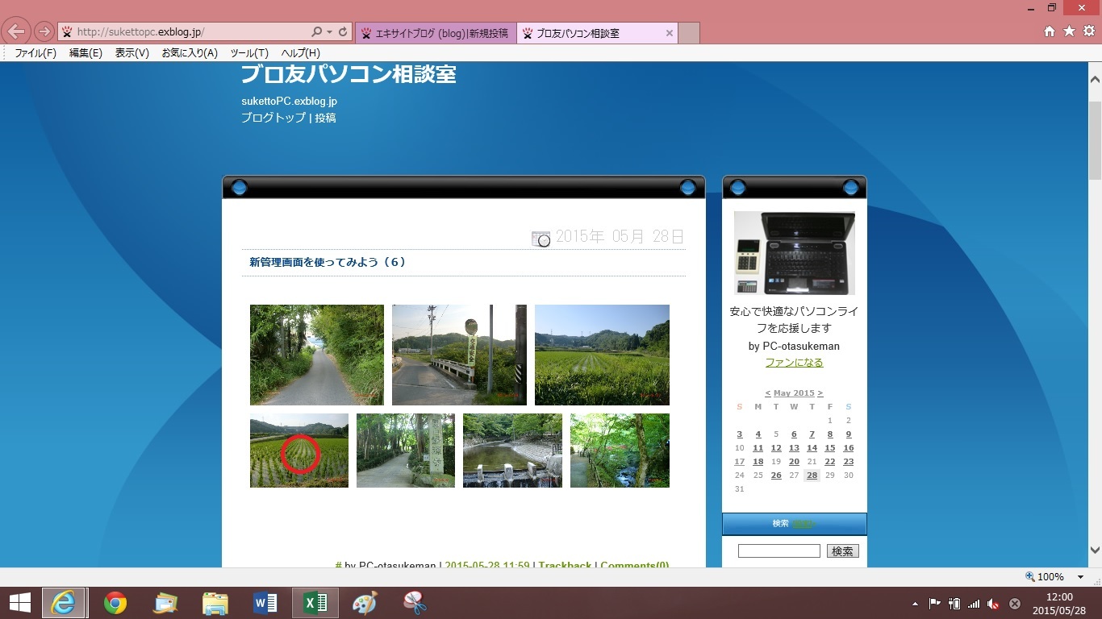Viewport: 1102px width, 619px height.
Task: Open the IE home icon
Action: 1050,31
